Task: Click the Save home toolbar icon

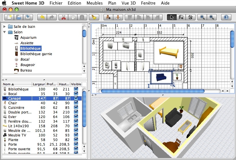Action: [28, 17]
